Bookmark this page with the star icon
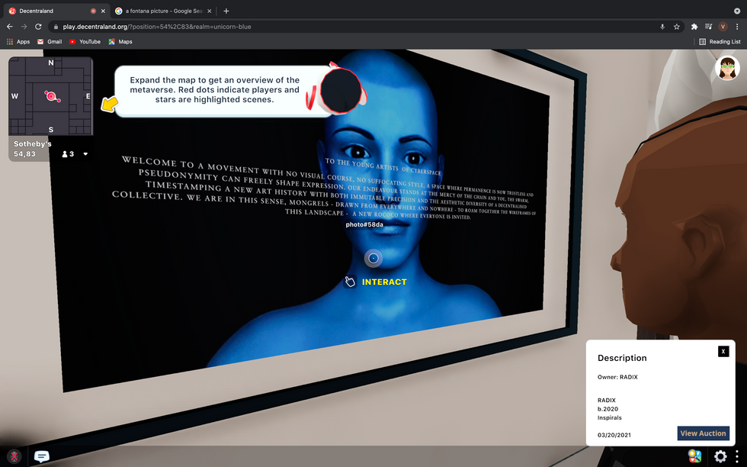This screenshot has height=467, width=747. [x=677, y=27]
